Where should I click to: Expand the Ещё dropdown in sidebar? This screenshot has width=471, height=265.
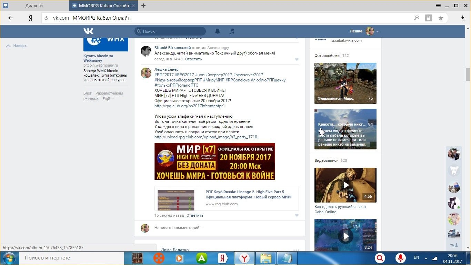(108, 99)
